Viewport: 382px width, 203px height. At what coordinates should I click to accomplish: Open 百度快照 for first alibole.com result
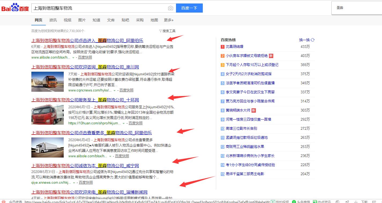pyautogui.click(x=85, y=58)
